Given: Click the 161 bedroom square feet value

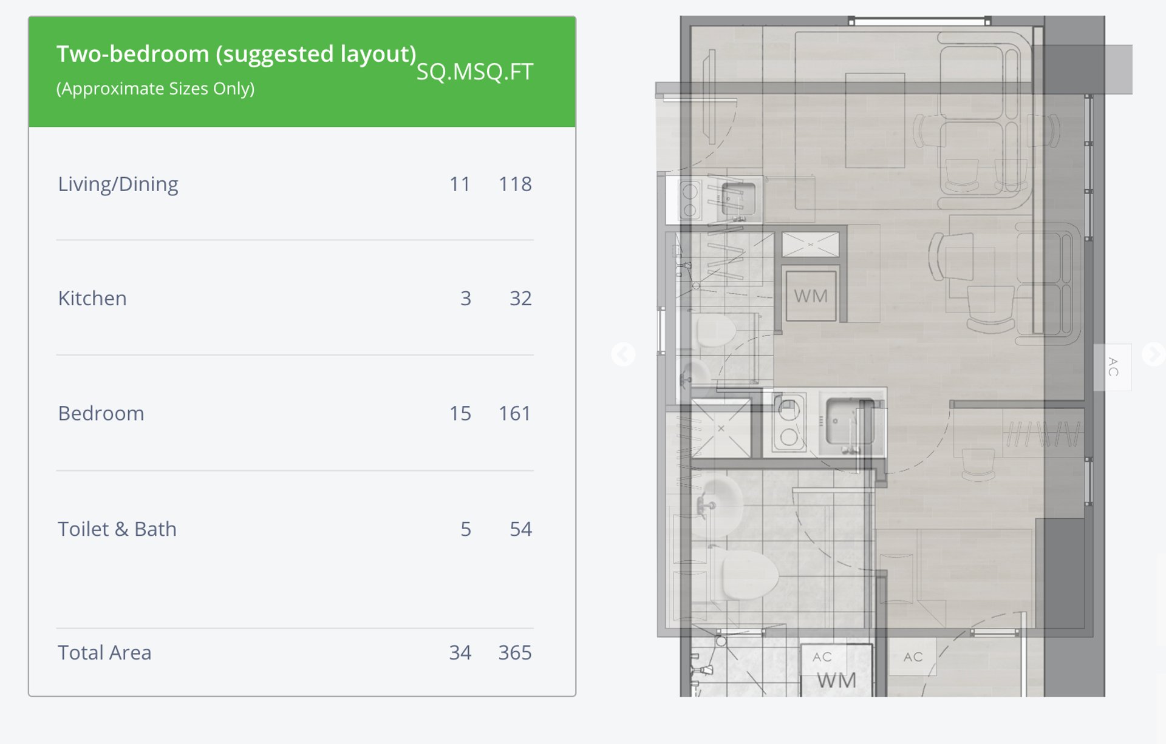Looking at the screenshot, I should tap(514, 413).
